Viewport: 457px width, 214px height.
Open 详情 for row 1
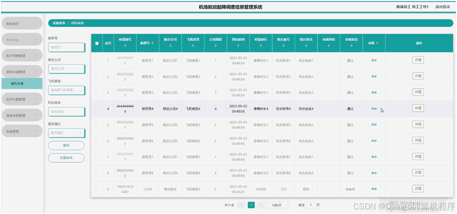(418, 60)
